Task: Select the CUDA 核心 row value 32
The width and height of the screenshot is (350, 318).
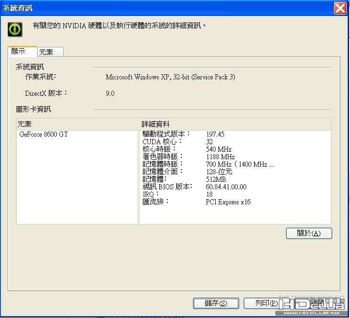Action: [x=210, y=142]
